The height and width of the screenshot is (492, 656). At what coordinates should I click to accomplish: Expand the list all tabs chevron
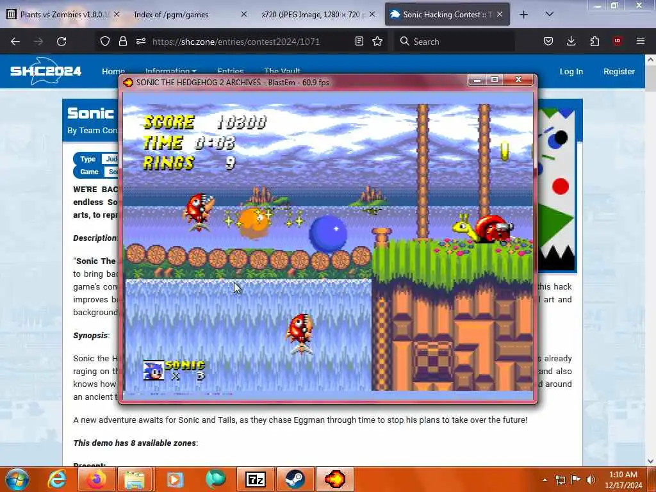point(550,14)
